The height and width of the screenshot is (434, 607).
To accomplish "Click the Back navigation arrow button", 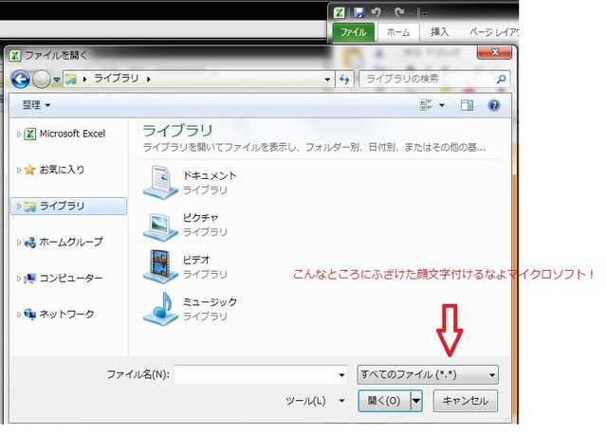I will [x=21, y=80].
